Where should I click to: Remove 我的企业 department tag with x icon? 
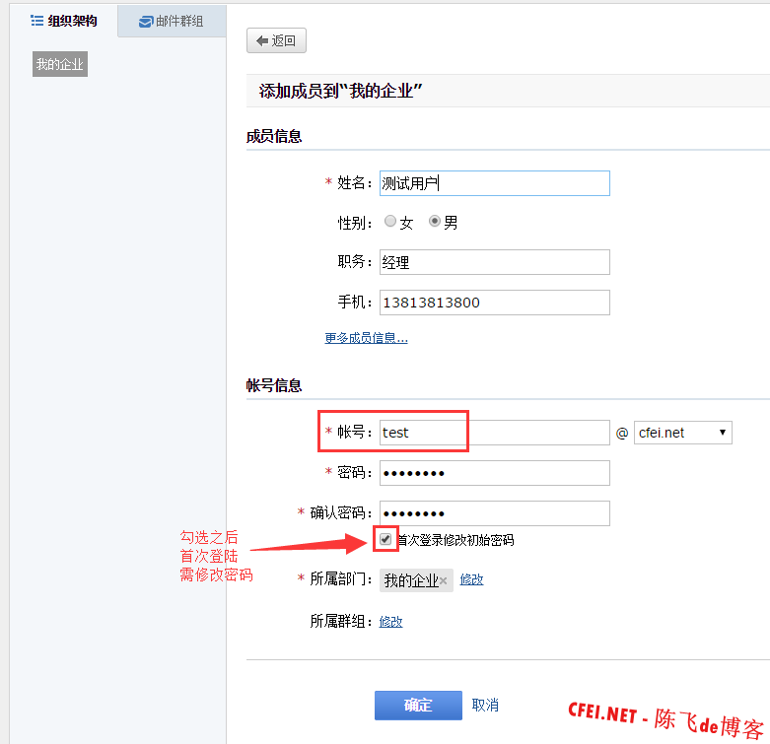[x=444, y=580]
